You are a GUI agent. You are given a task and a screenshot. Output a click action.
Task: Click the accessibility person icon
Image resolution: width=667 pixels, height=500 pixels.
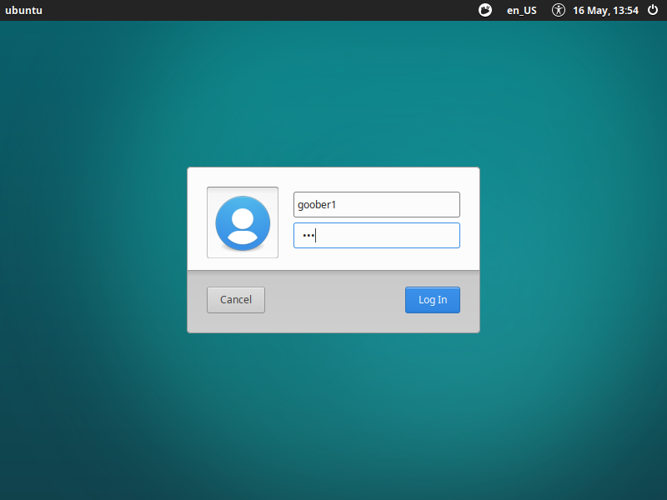(x=559, y=10)
